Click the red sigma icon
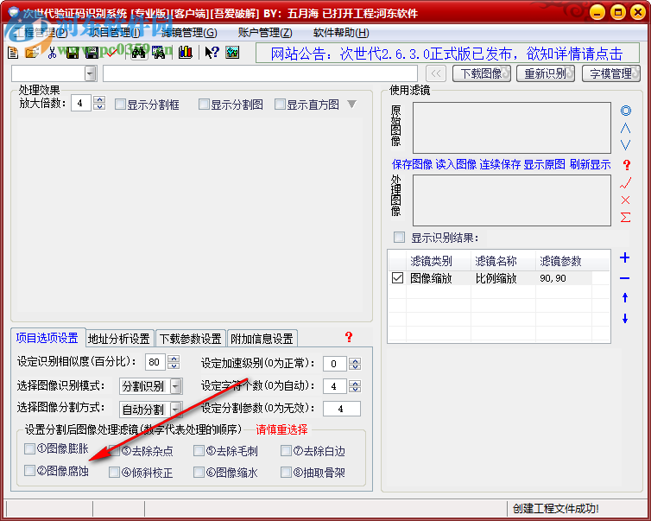 click(x=626, y=217)
